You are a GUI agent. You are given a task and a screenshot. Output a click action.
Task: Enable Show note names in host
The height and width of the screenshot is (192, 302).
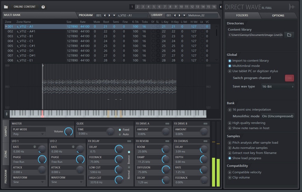230,128
